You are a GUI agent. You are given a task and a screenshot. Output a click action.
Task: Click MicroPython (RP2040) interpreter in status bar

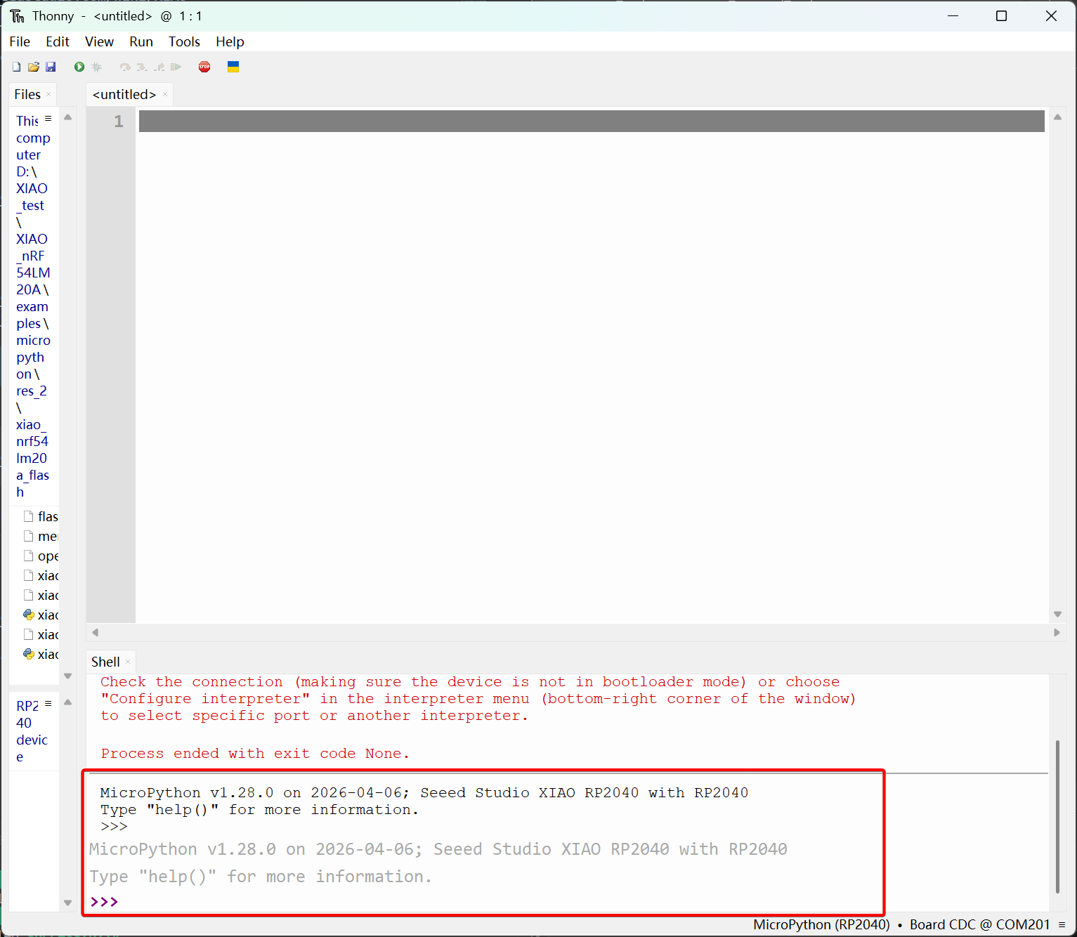pos(821,924)
